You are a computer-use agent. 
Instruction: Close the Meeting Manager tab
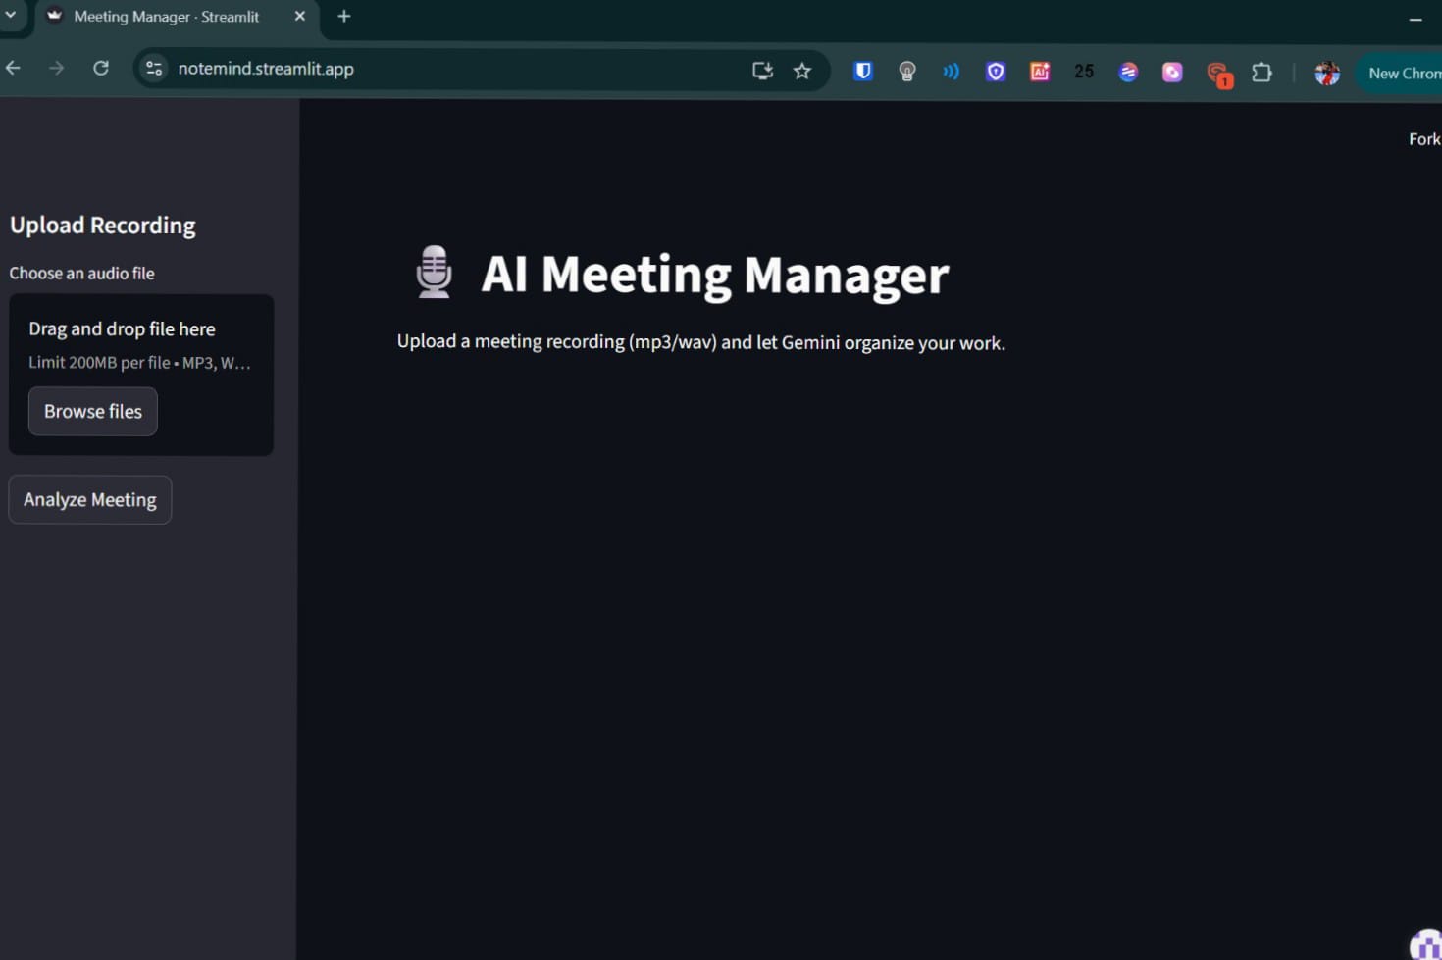point(300,17)
